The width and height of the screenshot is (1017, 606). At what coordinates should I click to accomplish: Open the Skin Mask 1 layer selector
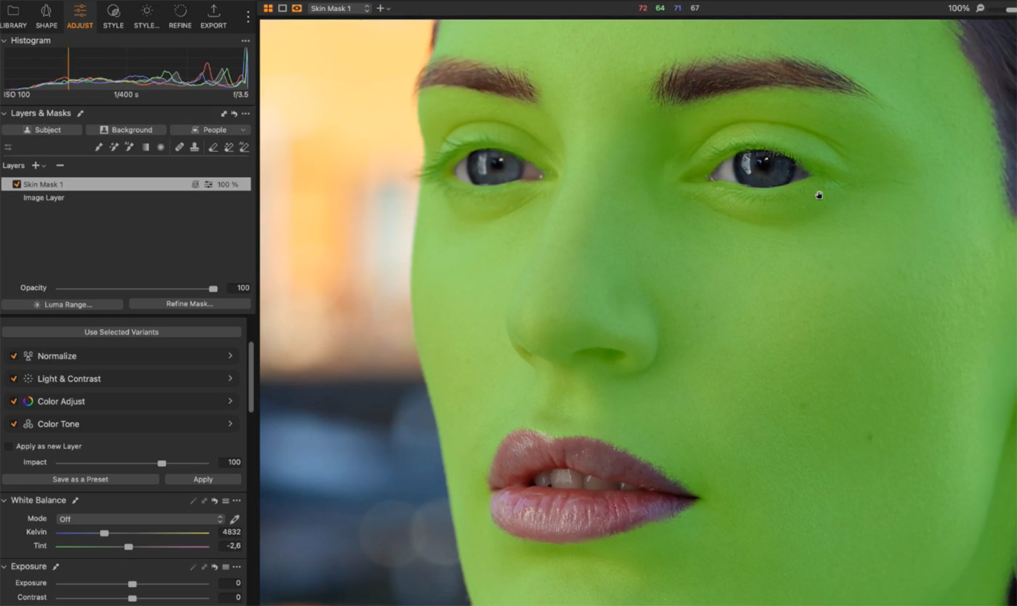click(340, 8)
